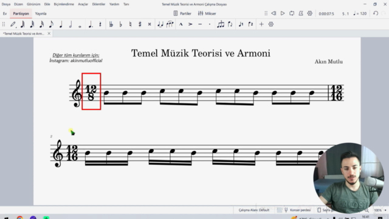Add a slur to notes
Viewport: 389px width, 219px height.
tap(170, 24)
